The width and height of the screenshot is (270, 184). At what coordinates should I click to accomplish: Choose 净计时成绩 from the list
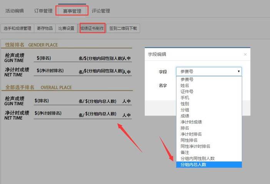coord(191,122)
